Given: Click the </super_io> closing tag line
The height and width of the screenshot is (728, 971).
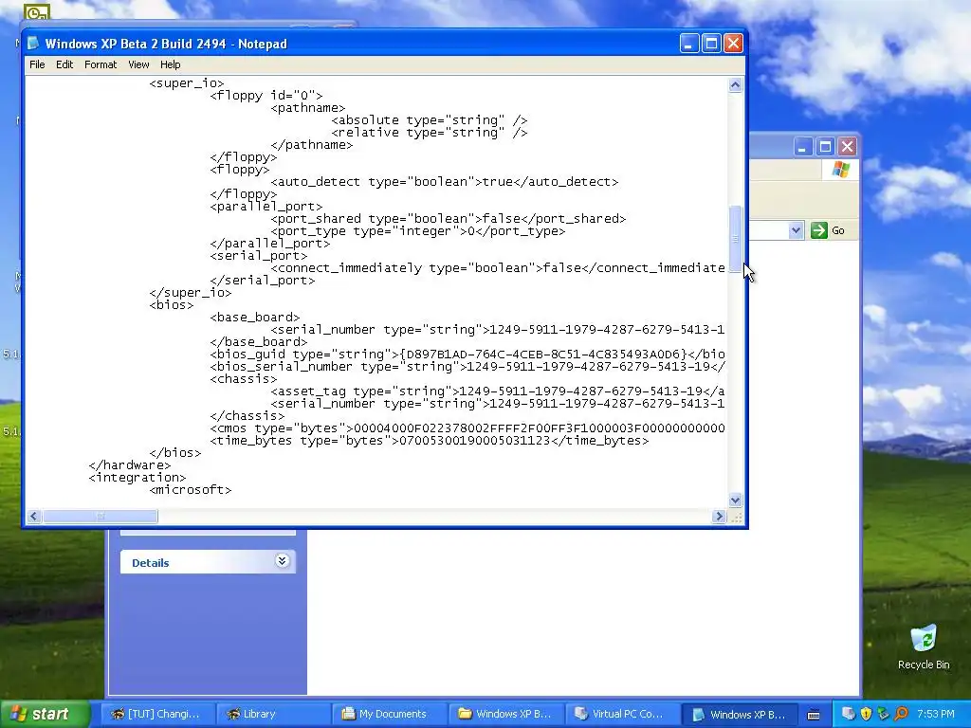Looking at the screenshot, I should [x=190, y=293].
